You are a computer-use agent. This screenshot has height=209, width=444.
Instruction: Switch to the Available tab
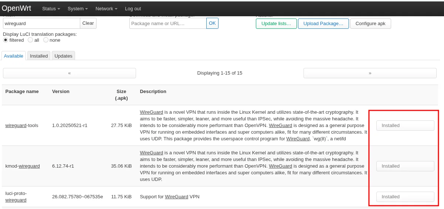(x=14, y=56)
